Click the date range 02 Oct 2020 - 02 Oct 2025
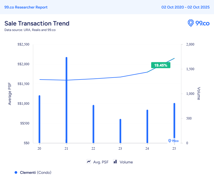214x176 pixels. (185, 7)
